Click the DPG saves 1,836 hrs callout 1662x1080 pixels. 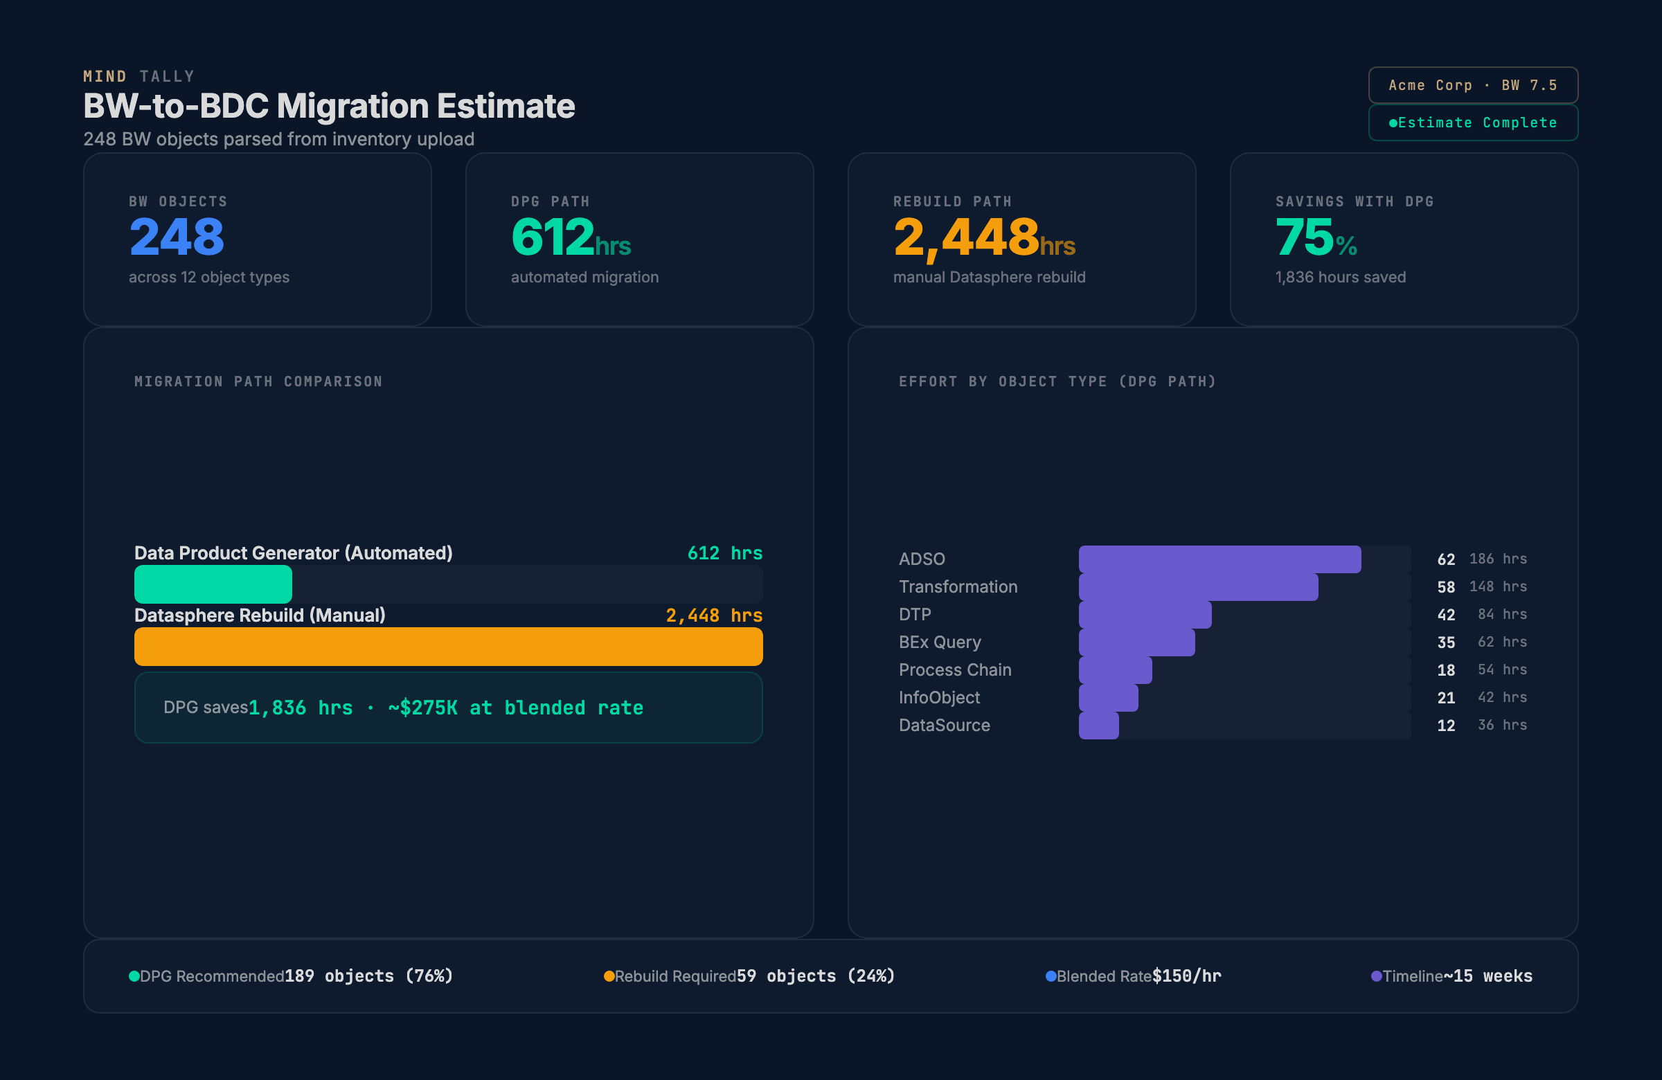448,708
